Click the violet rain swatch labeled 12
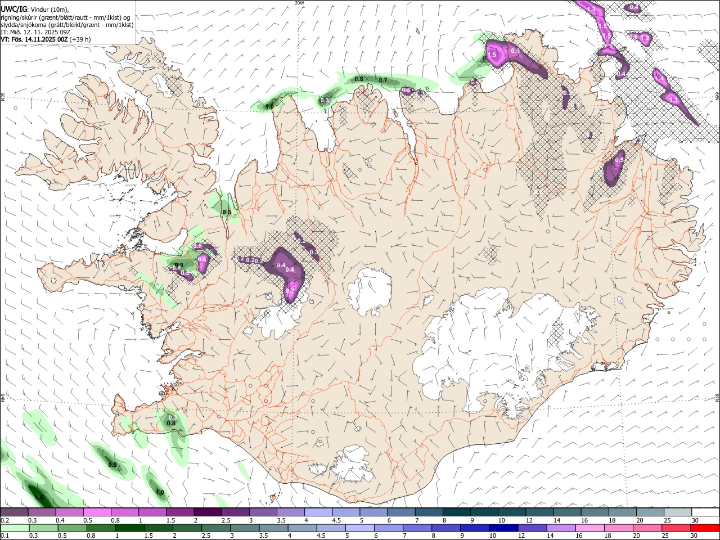 click(531, 528)
